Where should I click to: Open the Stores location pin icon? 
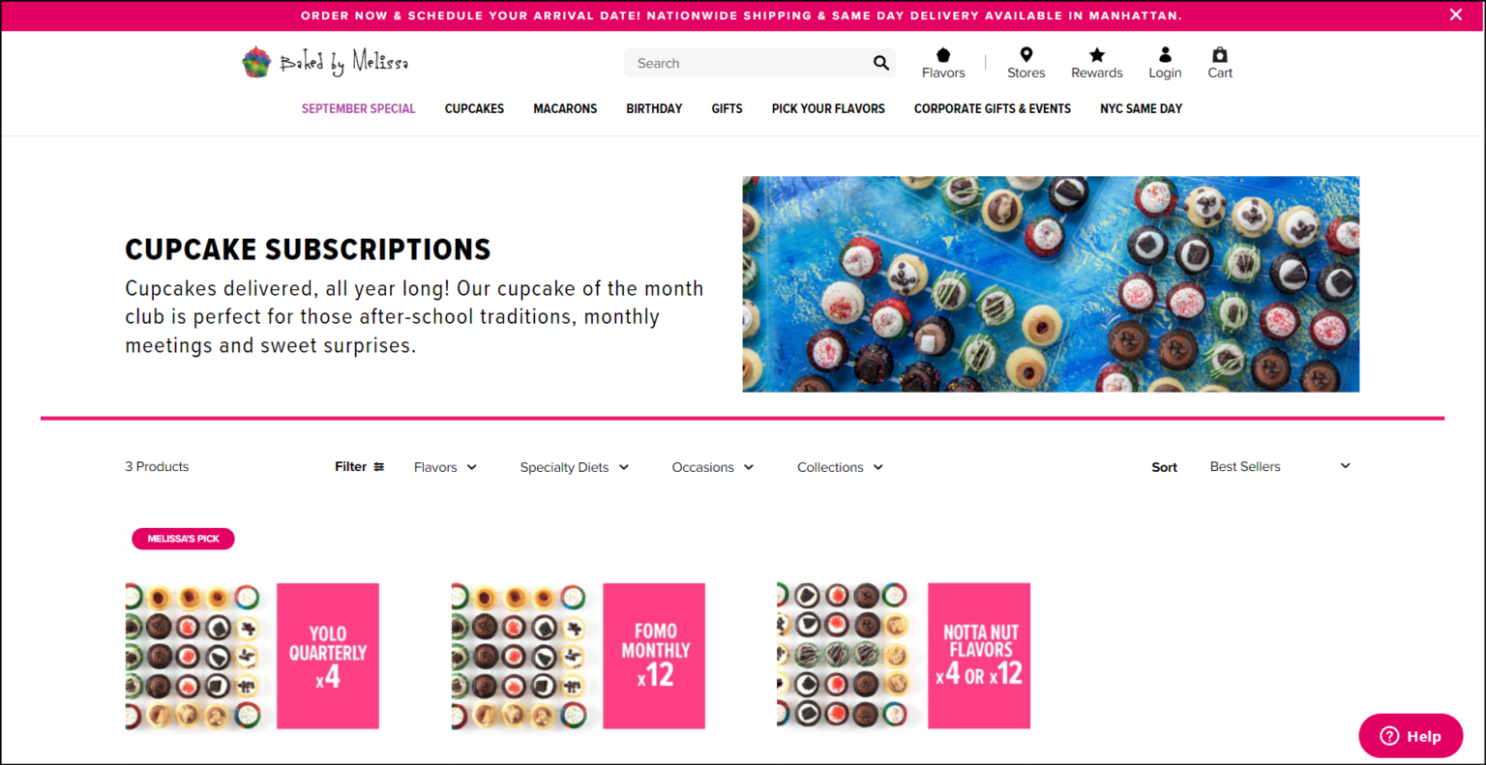click(x=1025, y=55)
